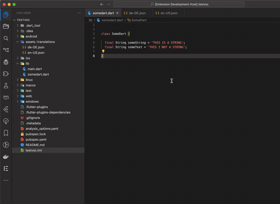Screen dimensions: 280x204
Task: Select the testvsc.iml file
Action: [x=48, y=150]
